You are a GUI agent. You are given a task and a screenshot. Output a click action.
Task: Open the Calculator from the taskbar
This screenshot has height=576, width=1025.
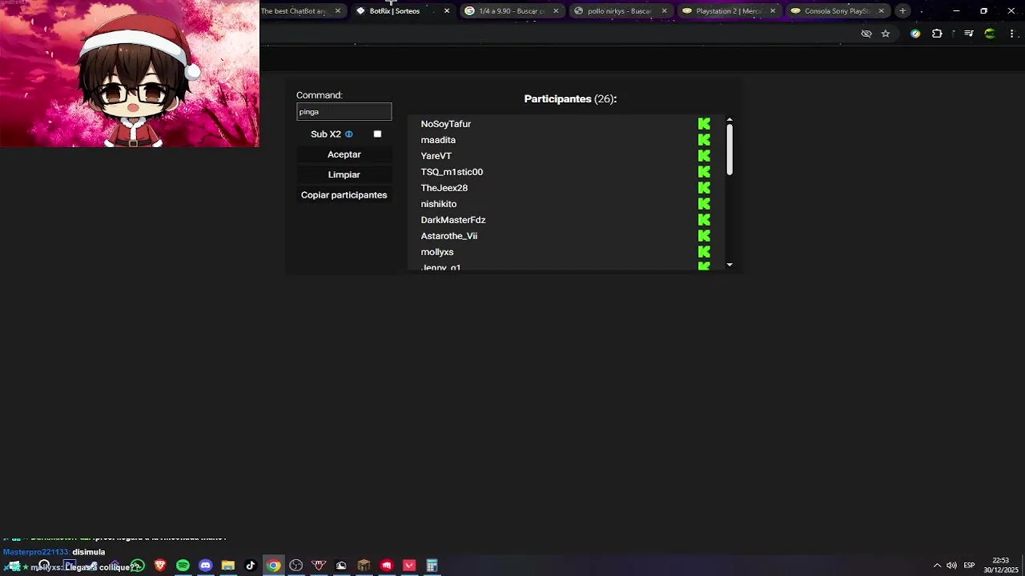coord(432,566)
